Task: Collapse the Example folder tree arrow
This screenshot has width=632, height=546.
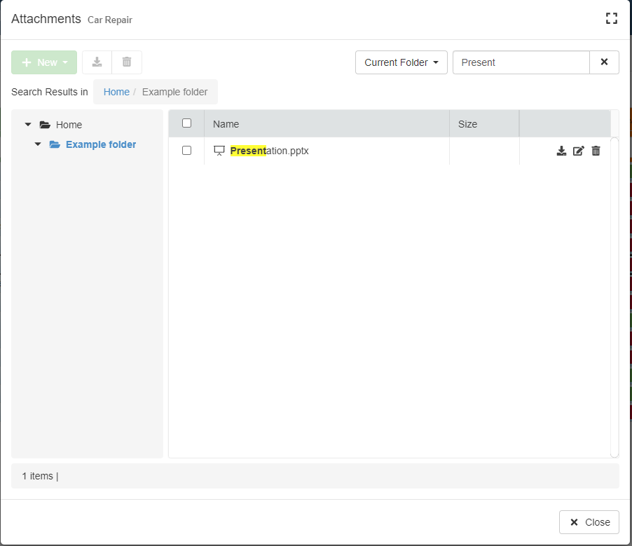Action: click(x=38, y=144)
